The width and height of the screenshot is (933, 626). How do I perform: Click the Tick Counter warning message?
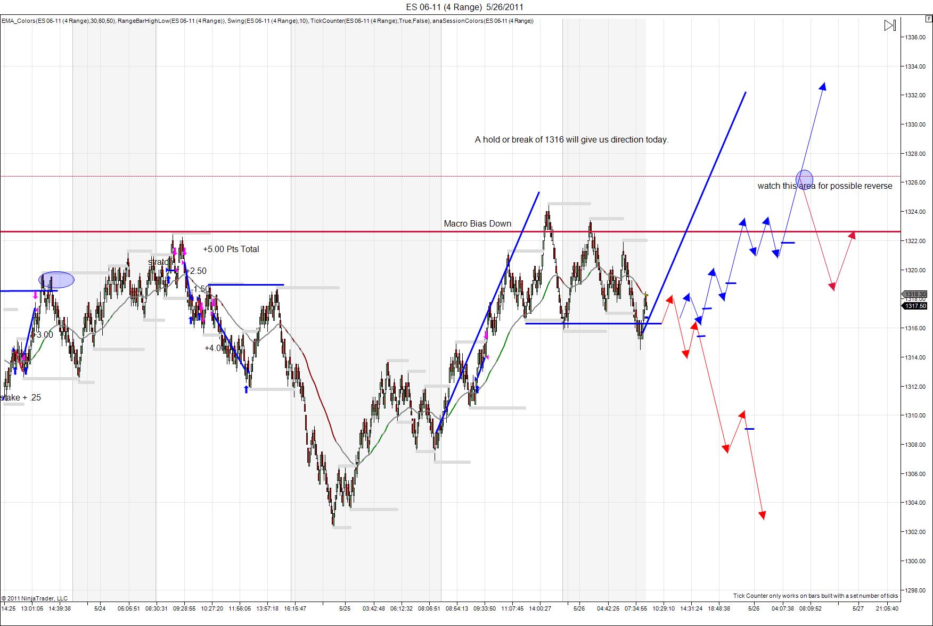815,596
